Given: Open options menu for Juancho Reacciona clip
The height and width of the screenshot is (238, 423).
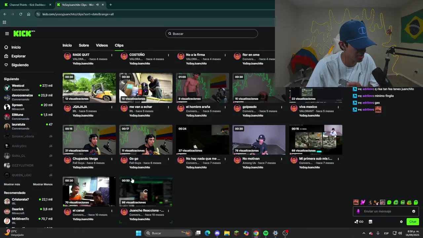Looking at the screenshot, I should [169, 211].
